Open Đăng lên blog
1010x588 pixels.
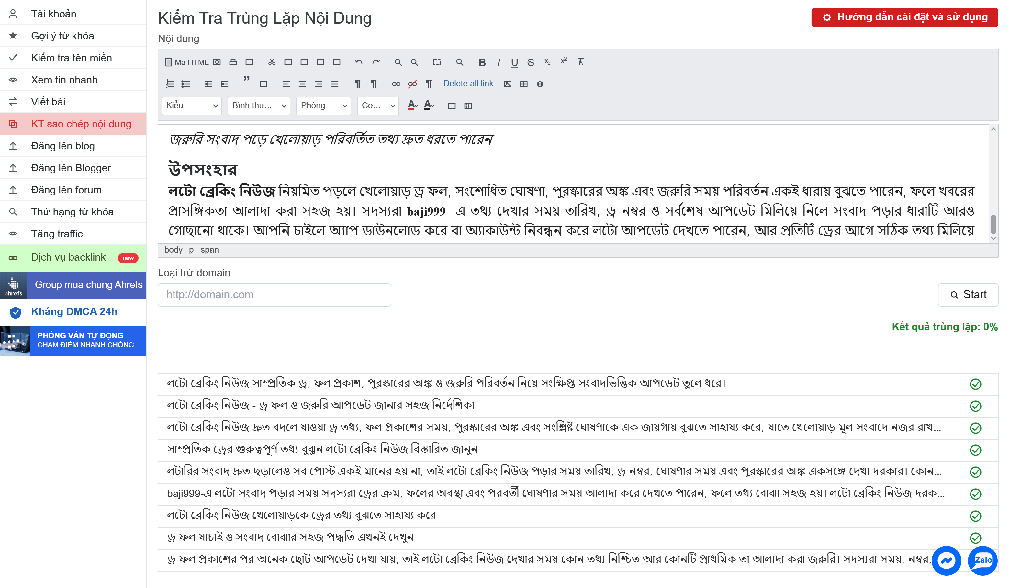(73, 146)
